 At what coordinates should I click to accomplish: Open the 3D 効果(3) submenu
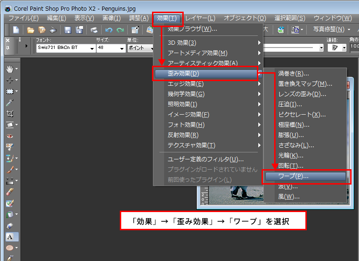(x=208, y=43)
